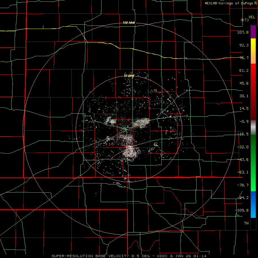Select the 107.8 scale value
This screenshot has height=258, width=258.
coord(243,32)
